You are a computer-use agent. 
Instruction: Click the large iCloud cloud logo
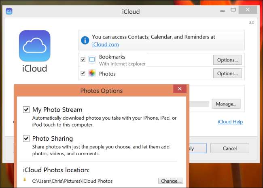tap(34, 46)
